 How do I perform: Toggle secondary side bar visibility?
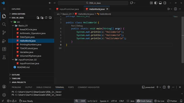165,3
